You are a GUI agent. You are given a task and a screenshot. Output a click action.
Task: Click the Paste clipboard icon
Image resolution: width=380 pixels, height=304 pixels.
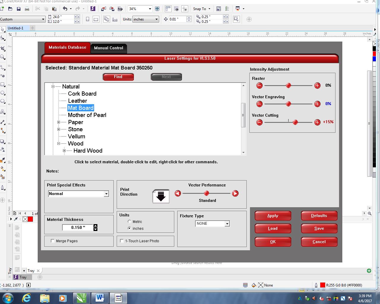(54, 9)
